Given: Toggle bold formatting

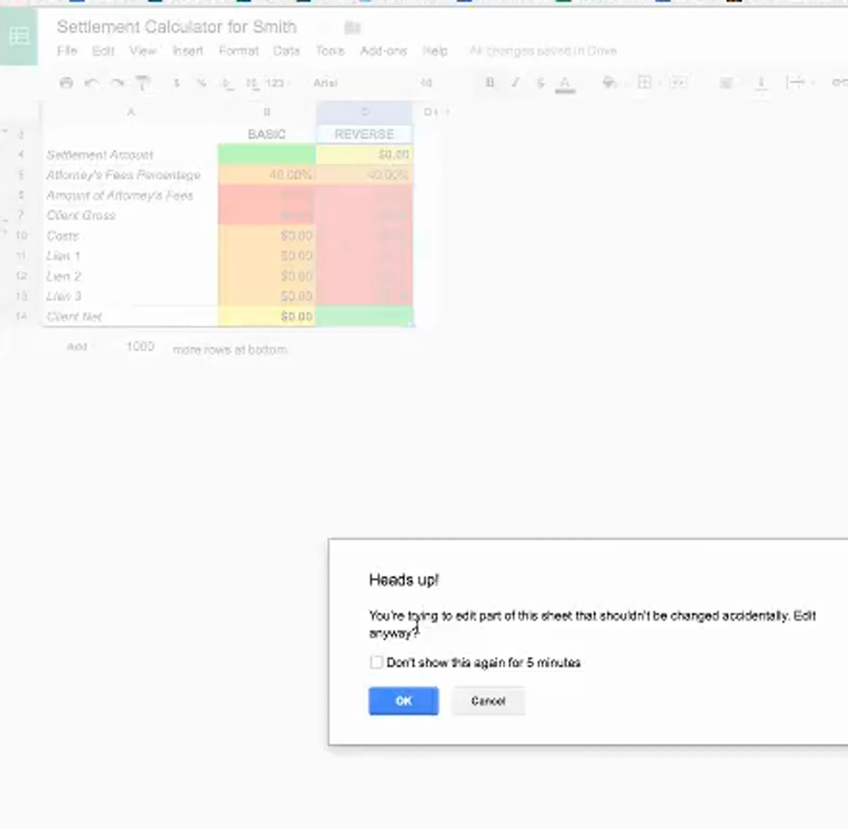Looking at the screenshot, I should (490, 83).
